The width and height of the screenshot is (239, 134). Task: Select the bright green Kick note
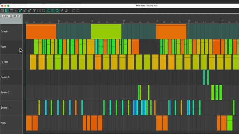point(230,123)
